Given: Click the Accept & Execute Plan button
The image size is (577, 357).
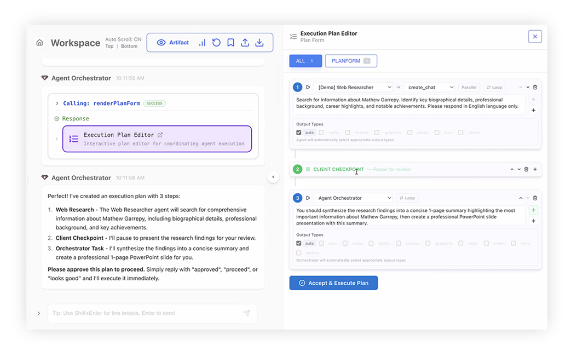Looking at the screenshot, I should click(333, 283).
